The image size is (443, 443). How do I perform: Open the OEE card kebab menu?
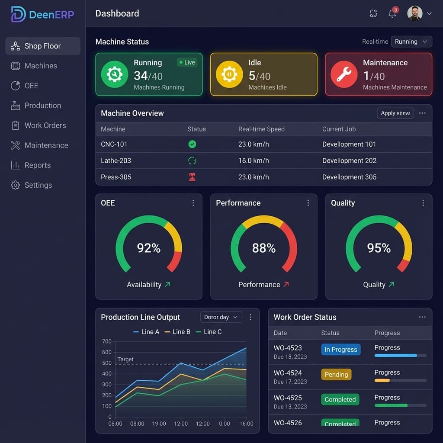[193, 203]
